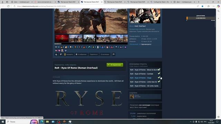Select the third screenshot thumbnail in strip
This screenshot has width=221, height=124.
89,38
